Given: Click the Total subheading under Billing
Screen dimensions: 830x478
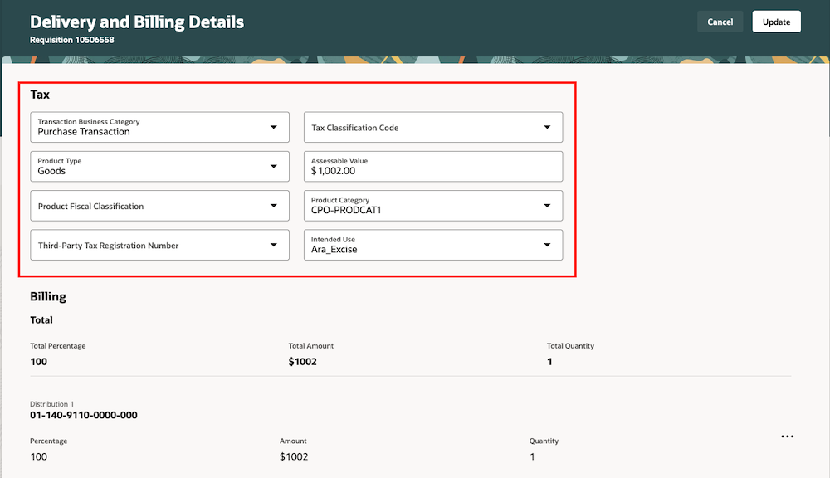Looking at the screenshot, I should (41, 319).
